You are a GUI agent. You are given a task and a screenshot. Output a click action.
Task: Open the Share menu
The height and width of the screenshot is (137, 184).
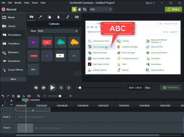click(x=35, y=3)
